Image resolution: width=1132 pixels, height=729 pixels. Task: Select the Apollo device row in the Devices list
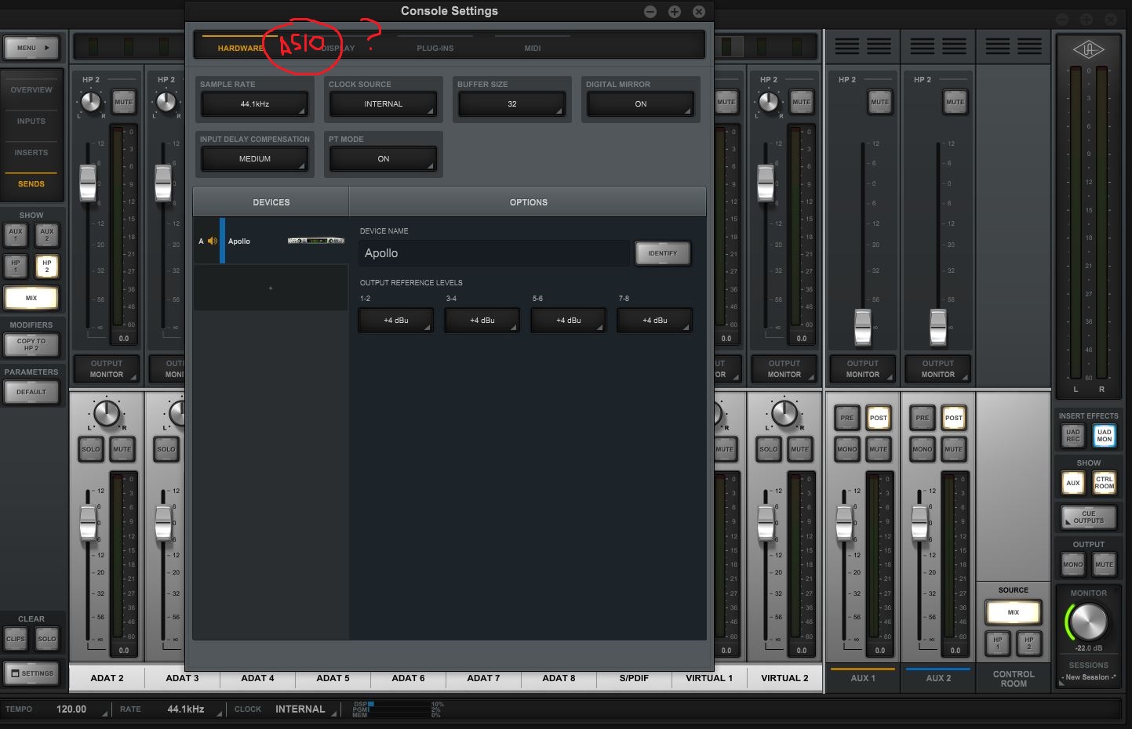(271, 241)
